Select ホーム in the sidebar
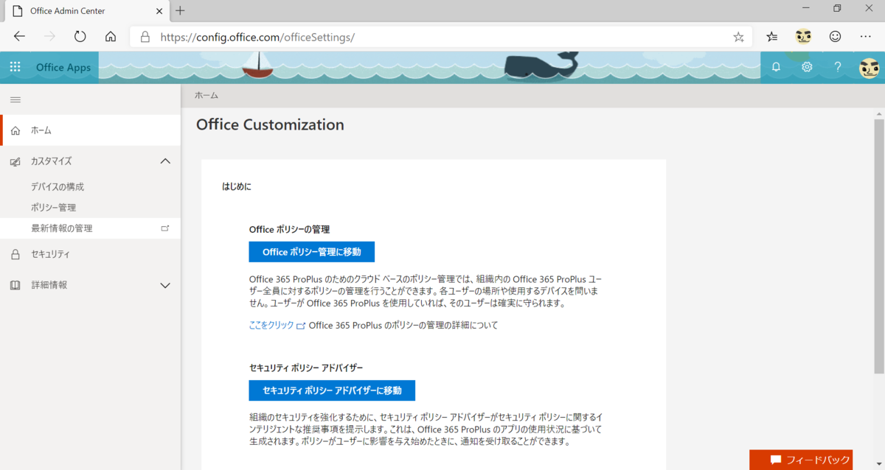 coord(90,130)
